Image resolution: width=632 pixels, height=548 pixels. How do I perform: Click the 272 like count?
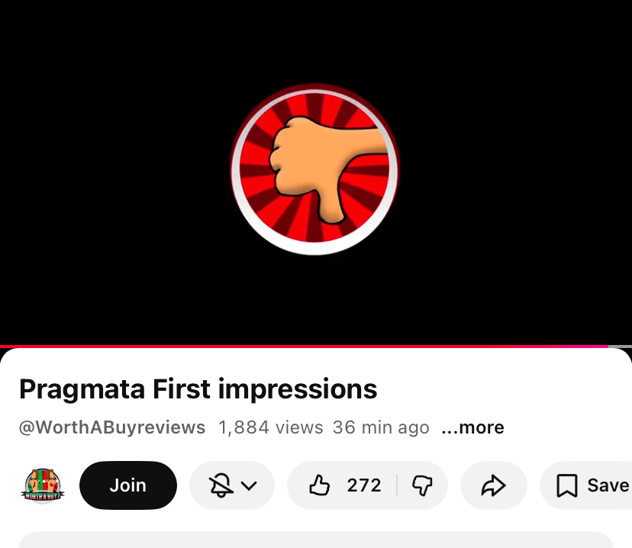click(x=364, y=485)
